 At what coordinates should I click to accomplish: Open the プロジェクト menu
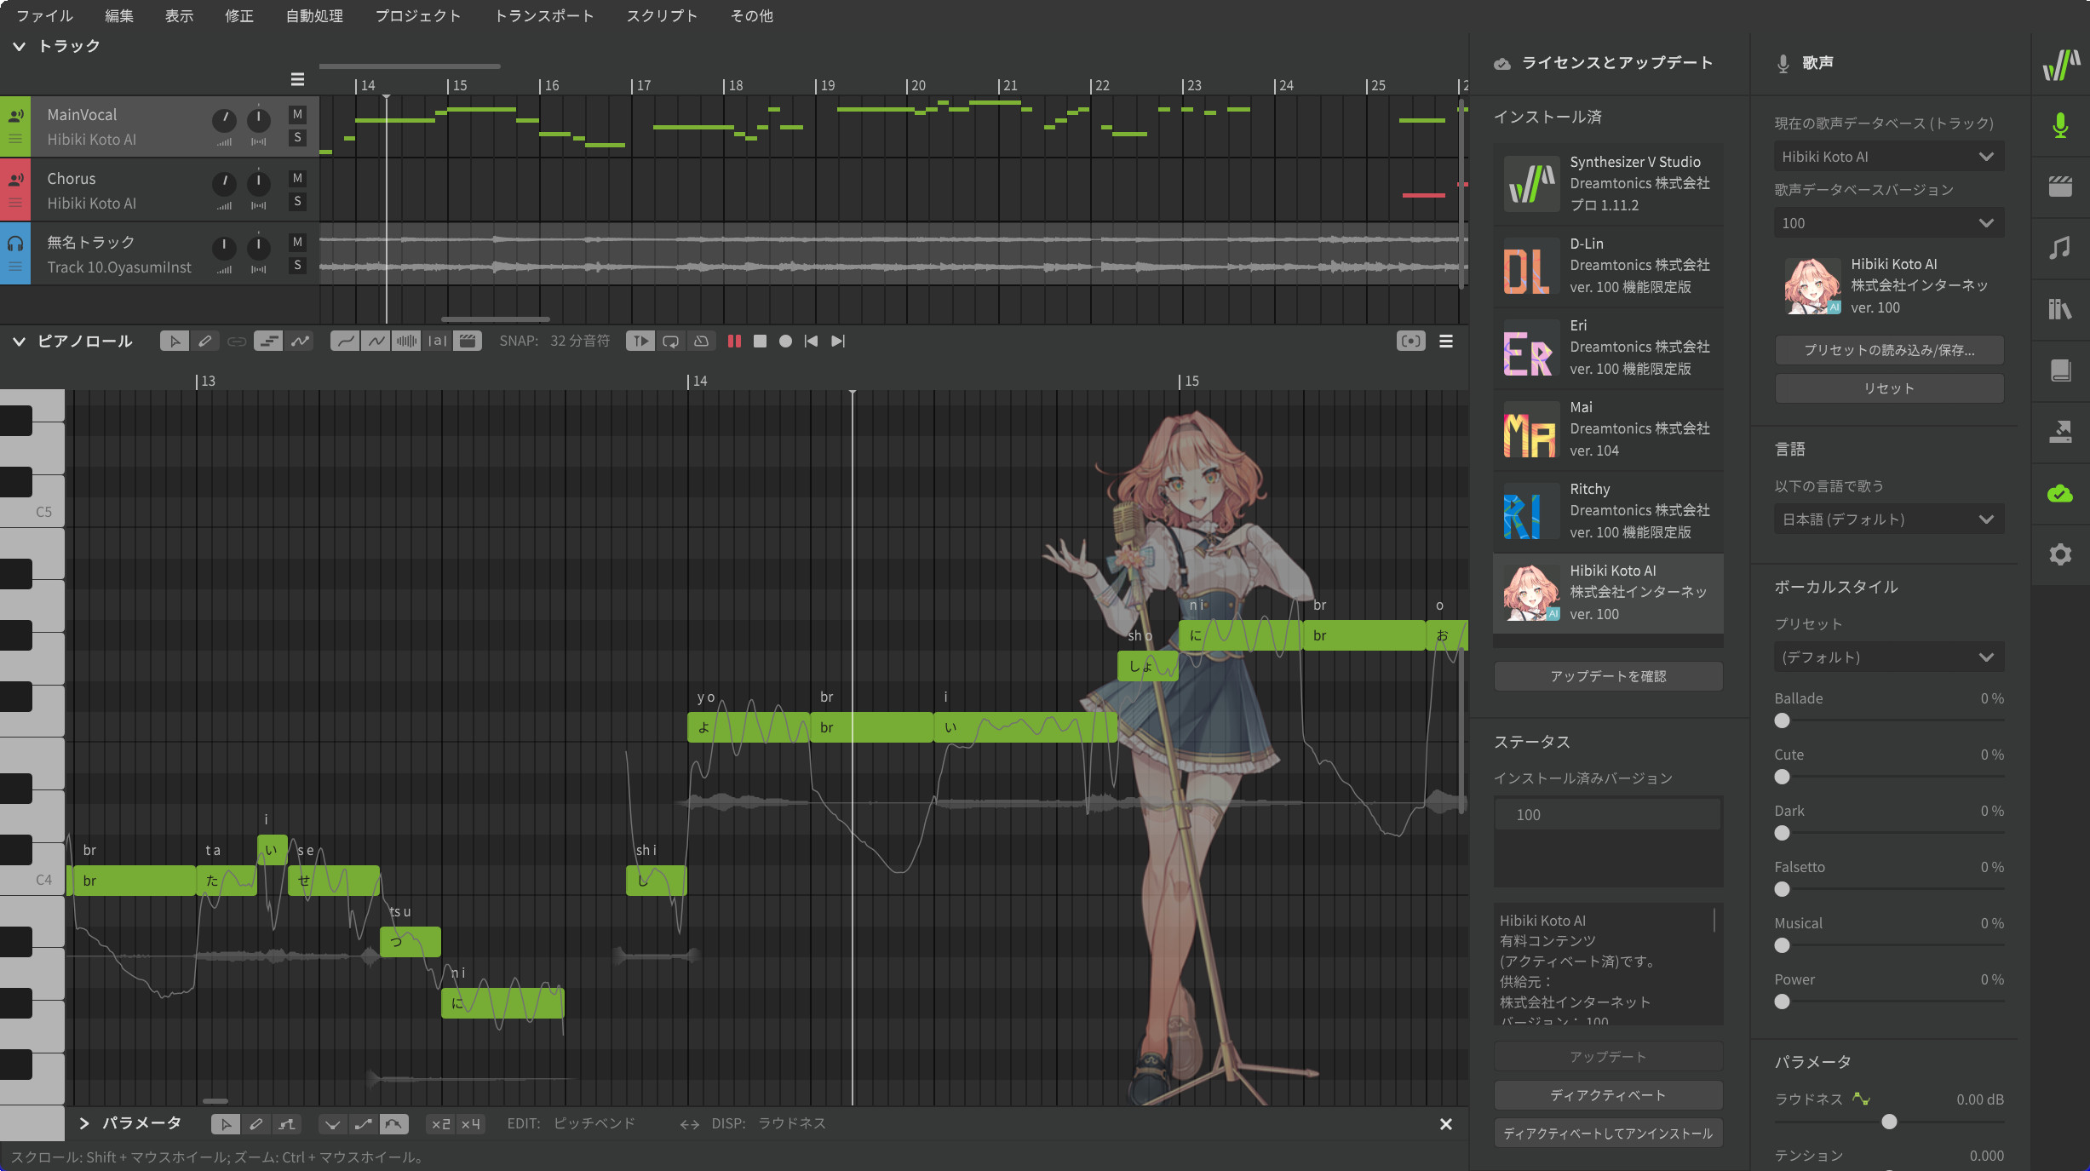(x=418, y=15)
